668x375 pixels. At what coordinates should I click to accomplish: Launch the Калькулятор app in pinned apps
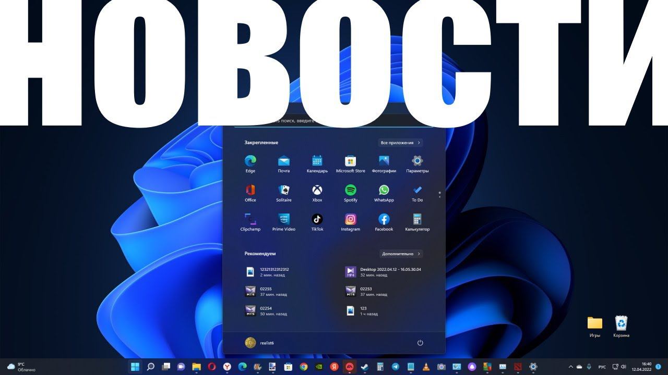[417, 222]
